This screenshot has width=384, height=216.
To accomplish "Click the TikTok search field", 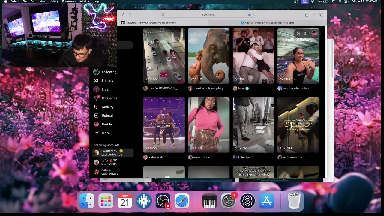I will click(125, 45).
